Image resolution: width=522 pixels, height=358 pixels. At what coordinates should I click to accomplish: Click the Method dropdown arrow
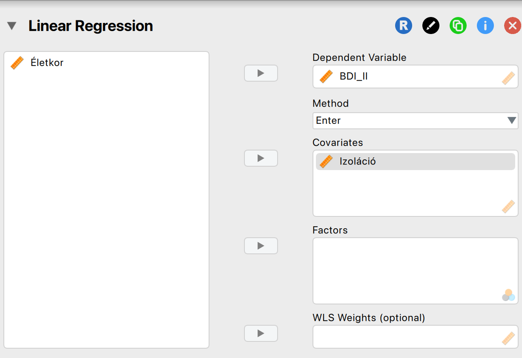pyautogui.click(x=512, y=121)
